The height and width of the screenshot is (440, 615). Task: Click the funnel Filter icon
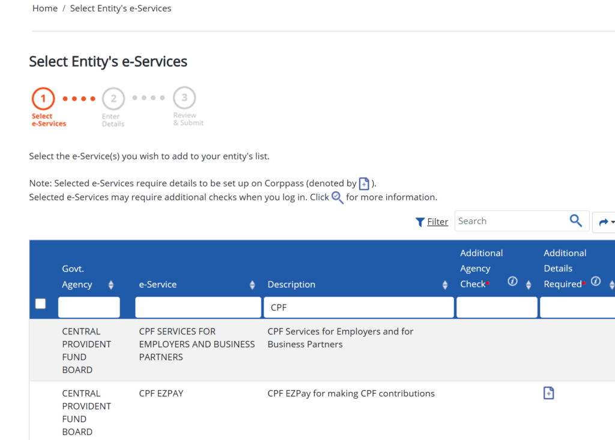pos(420,222)
